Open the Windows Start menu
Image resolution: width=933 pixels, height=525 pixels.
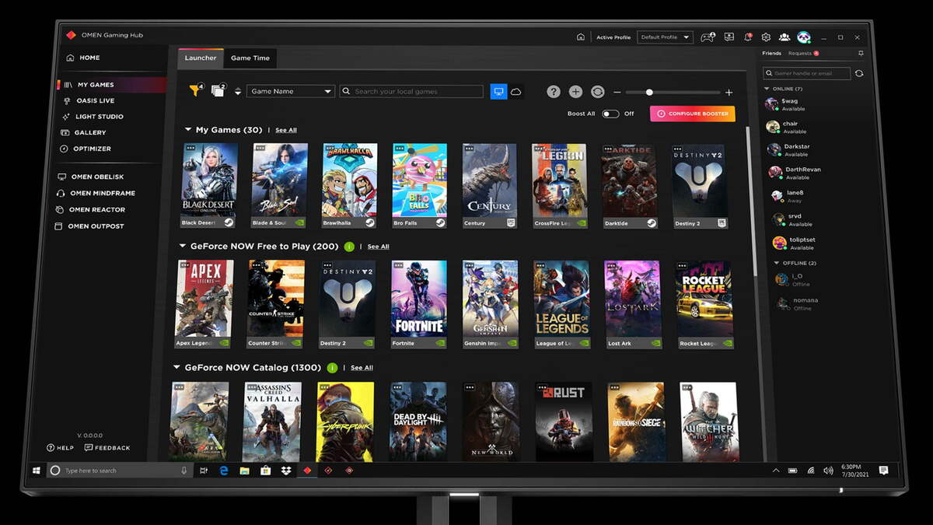pos(36,471)
